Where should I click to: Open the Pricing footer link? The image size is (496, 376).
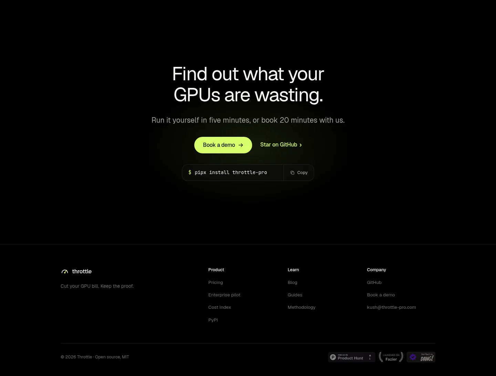click(216, 282)
